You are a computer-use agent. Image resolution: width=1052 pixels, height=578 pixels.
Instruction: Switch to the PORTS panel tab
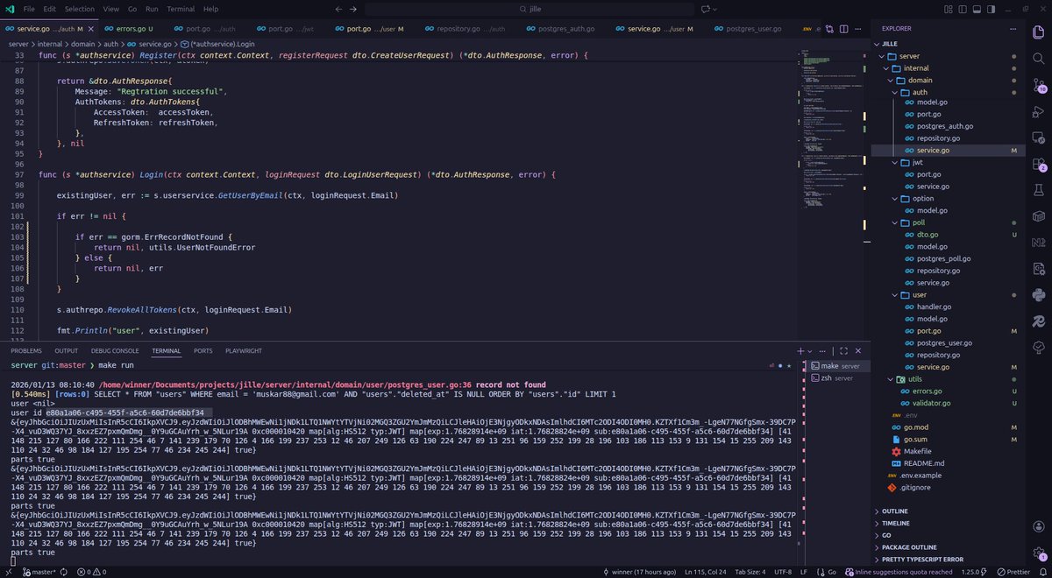click(203, 350)
